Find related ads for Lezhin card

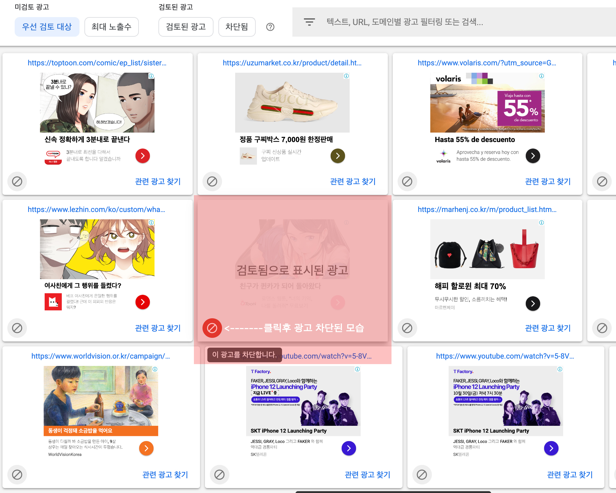[158, 328]
